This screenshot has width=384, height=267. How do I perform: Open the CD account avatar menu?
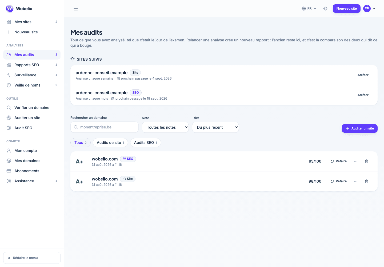369,9
